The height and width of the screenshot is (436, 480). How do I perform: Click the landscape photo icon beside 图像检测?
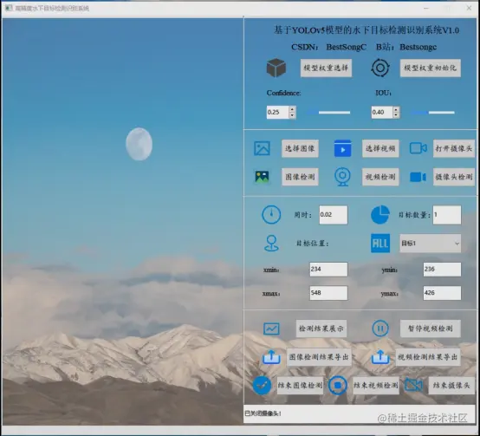pyautogui.click(x=262, y=177)
